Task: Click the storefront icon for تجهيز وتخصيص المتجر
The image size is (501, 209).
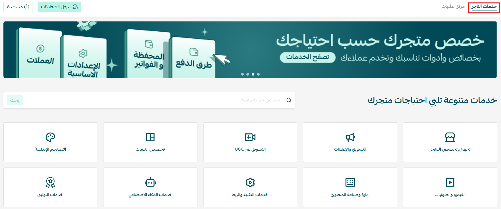Action: [450, 137]
